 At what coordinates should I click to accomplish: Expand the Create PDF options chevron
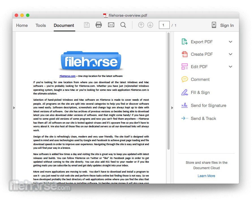(x=231, y=54)
